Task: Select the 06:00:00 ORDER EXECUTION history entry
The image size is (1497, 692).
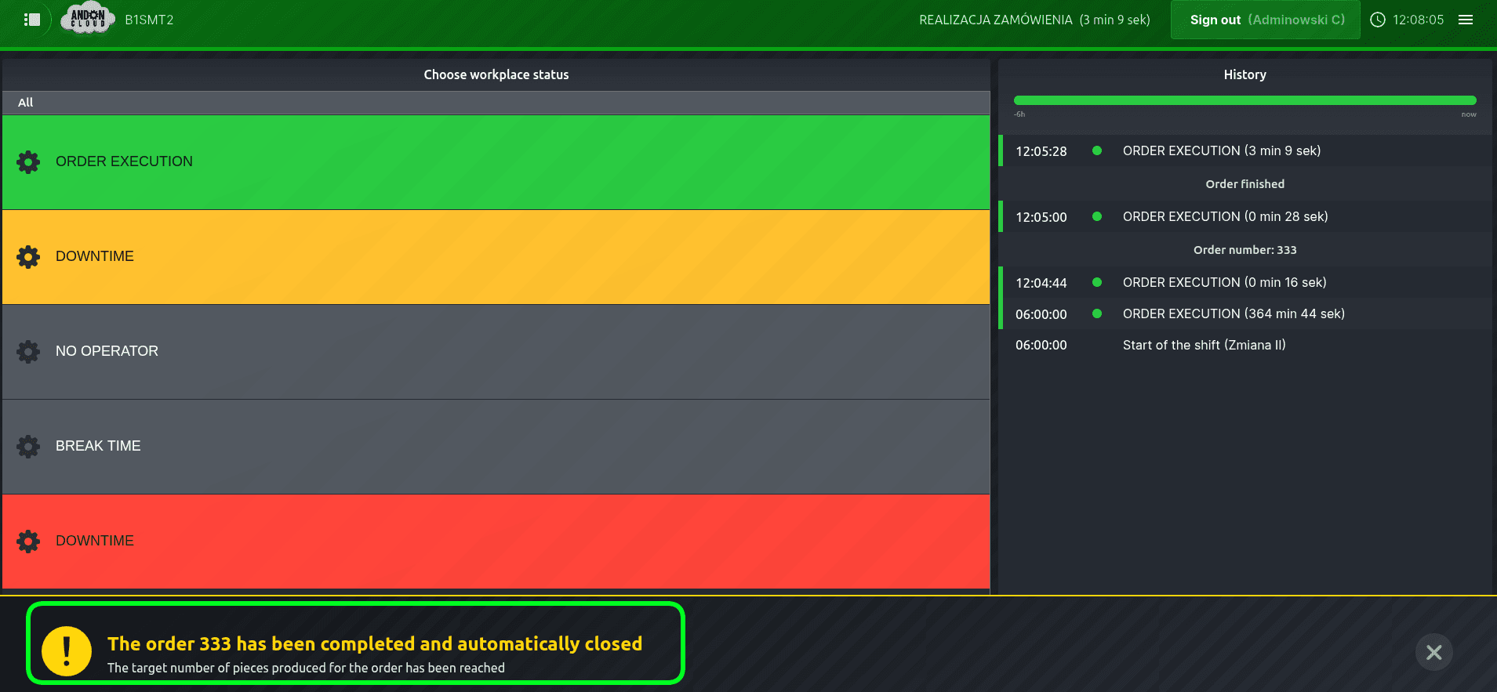Action: [1233, 313]
